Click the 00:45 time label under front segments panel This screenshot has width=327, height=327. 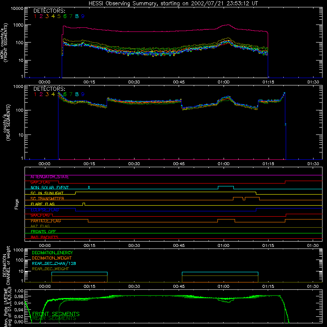point(179,82)
